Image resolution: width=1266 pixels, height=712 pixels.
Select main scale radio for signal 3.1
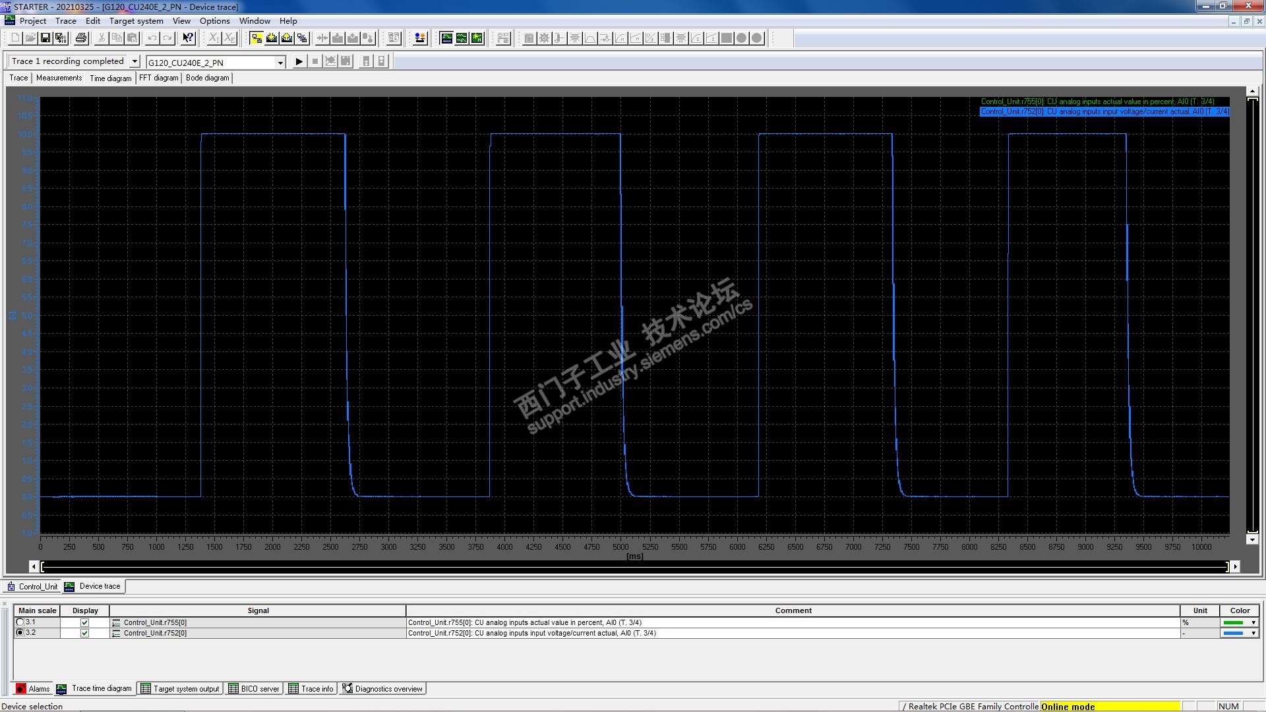point(20,622)
